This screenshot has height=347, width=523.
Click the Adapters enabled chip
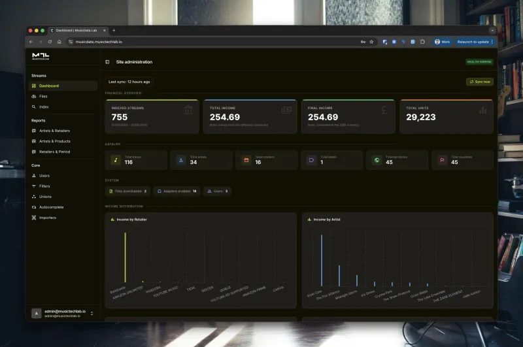pyautogui.click(x=177, y=191)
